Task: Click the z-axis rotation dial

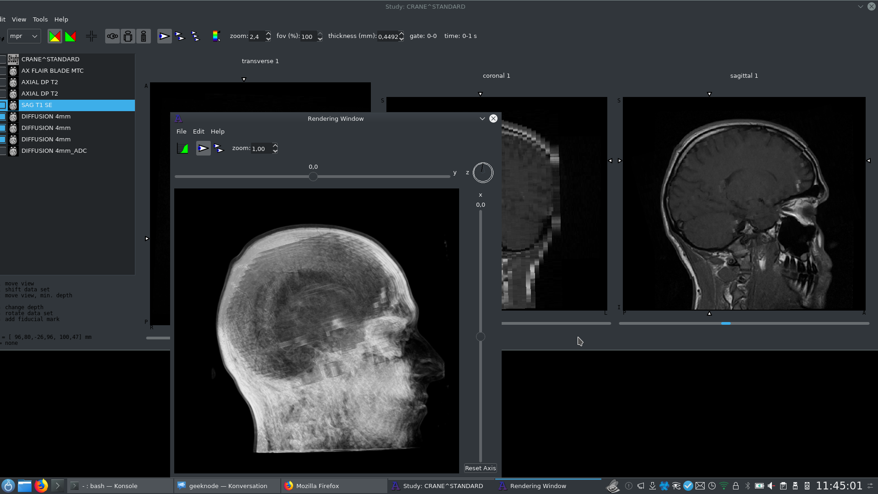Action: coord(483,172)
